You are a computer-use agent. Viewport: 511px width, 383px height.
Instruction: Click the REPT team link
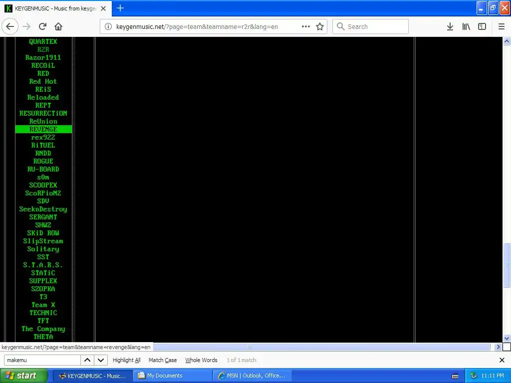(x=43, y=105)
